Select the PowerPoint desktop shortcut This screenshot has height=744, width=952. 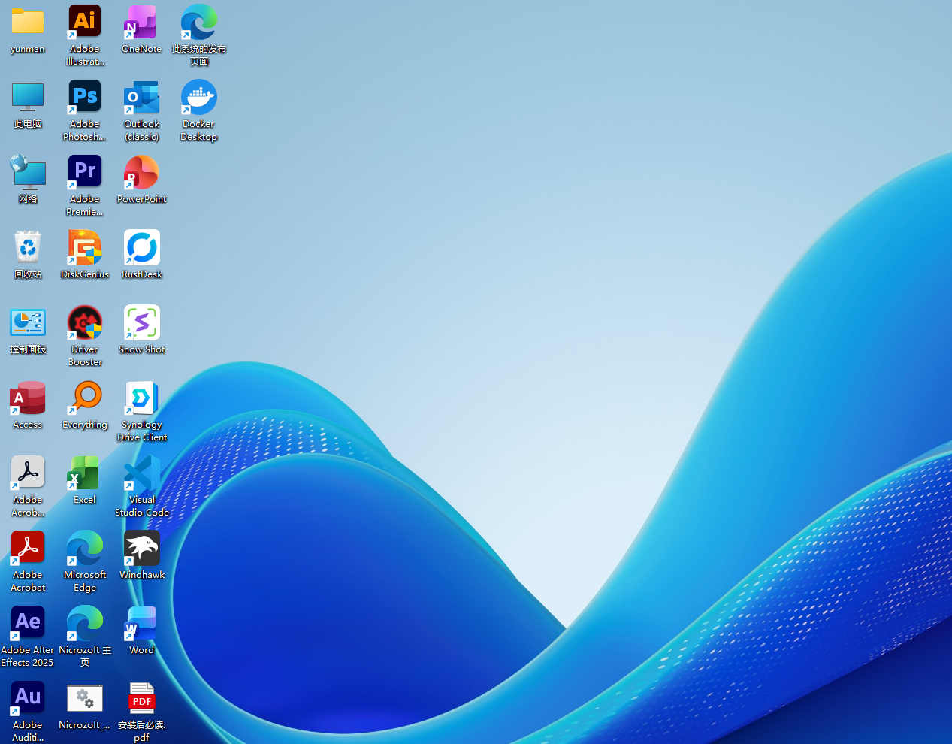coord(141,173)
